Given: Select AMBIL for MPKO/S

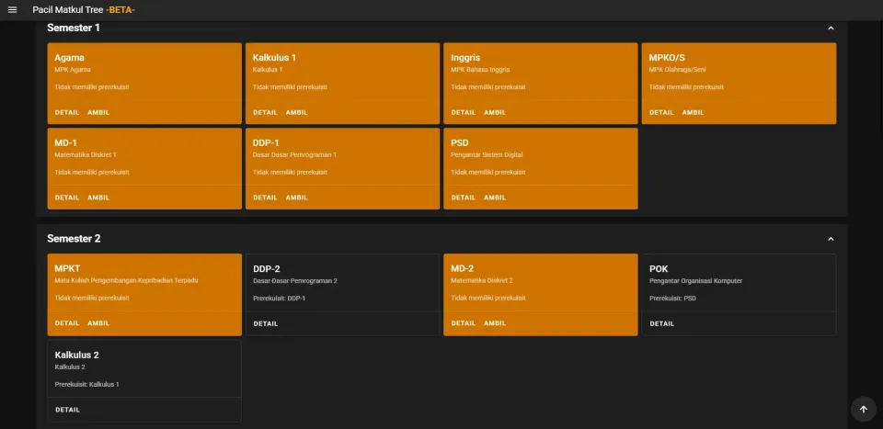Looking at the screenshot, I should tap(694, 112).
